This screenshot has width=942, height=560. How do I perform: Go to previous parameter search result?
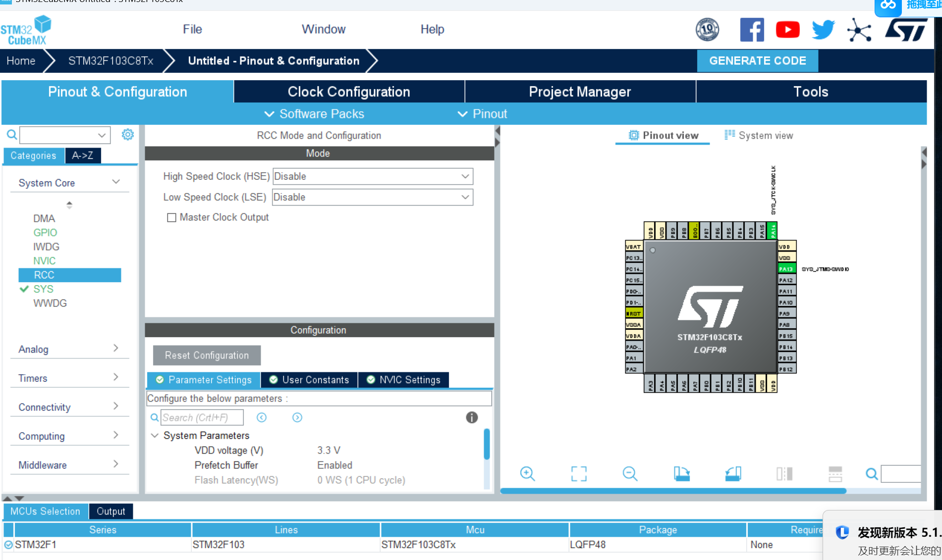point(262,417)
